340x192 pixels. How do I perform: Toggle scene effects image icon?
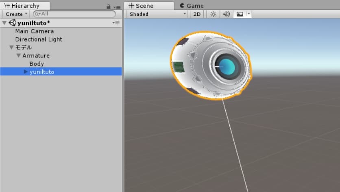tap(240, 14)
